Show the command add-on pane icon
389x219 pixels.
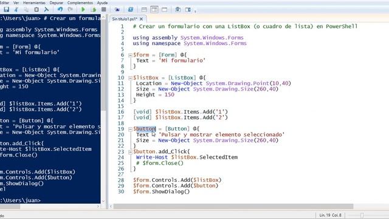click(188, 10)
